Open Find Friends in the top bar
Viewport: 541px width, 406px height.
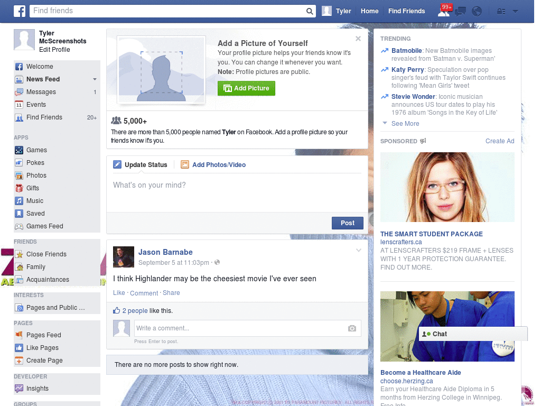tap(406, 11)
